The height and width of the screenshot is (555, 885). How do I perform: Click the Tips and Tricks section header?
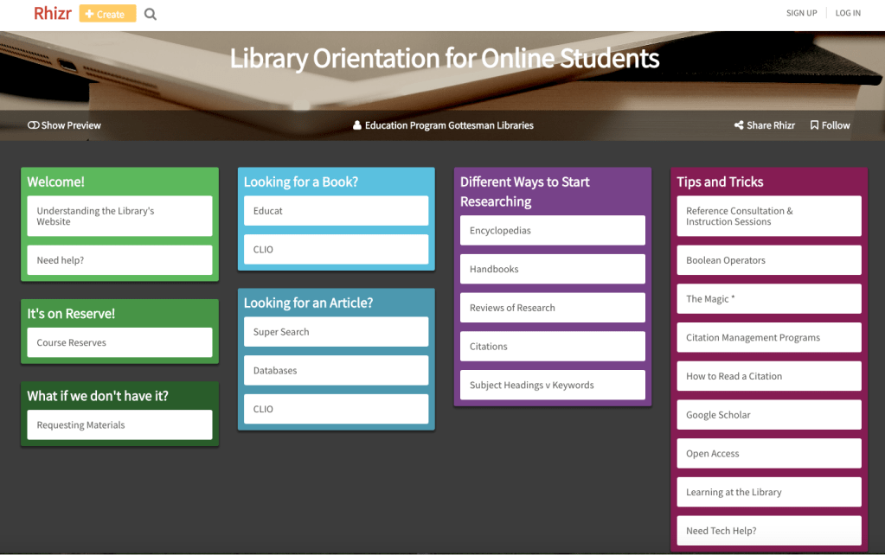click(720, 182)
